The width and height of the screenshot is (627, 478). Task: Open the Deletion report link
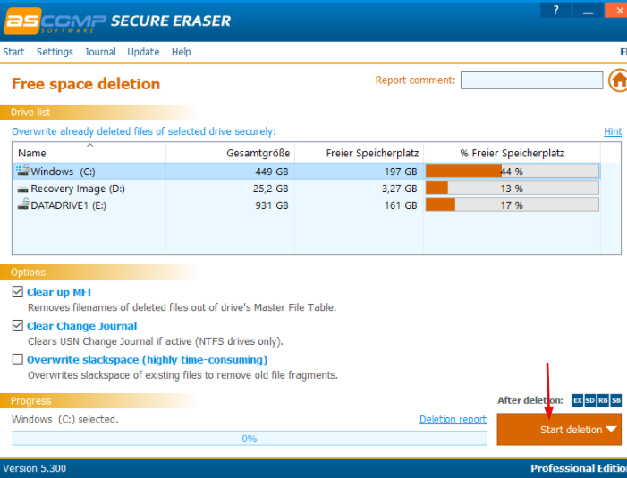pos(453,419)
